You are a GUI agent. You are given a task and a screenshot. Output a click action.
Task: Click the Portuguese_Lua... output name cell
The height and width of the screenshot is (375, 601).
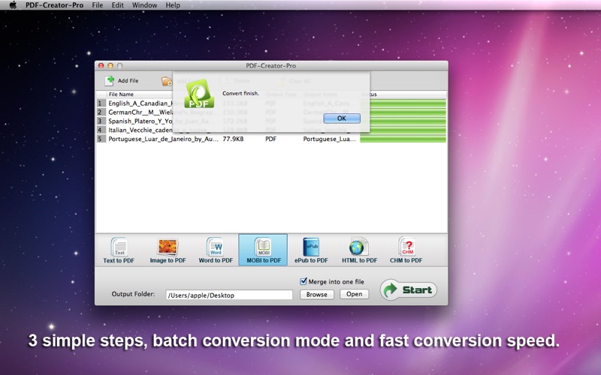click(x=329, y=139)
